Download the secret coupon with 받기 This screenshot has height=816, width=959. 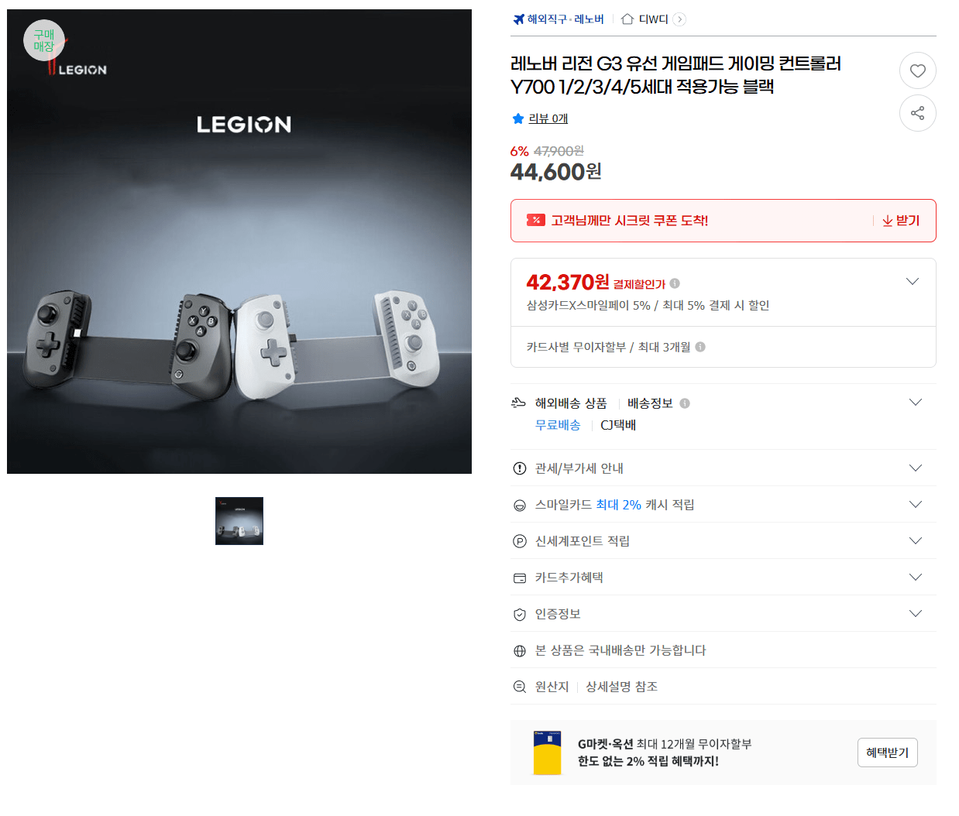(901, 221)
